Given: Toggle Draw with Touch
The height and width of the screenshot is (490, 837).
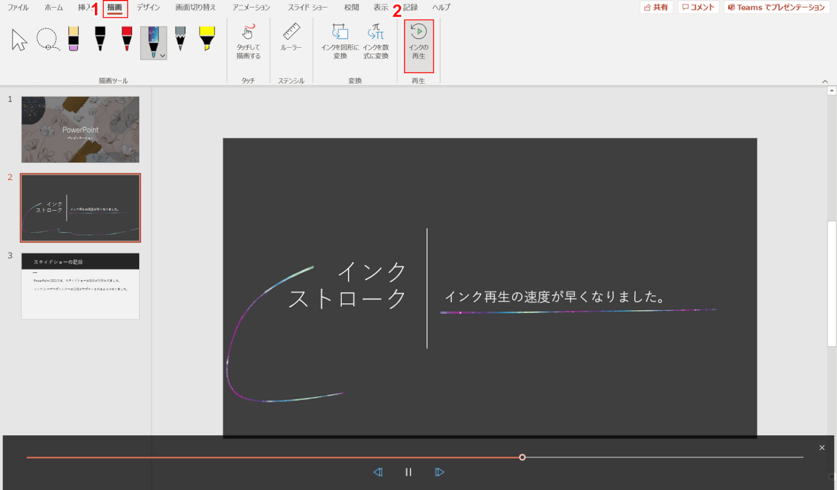Looking at the screenshot, I should point(249,42).
